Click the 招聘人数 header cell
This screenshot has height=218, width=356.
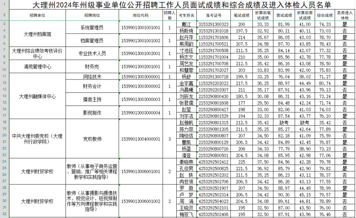[169, 15]
